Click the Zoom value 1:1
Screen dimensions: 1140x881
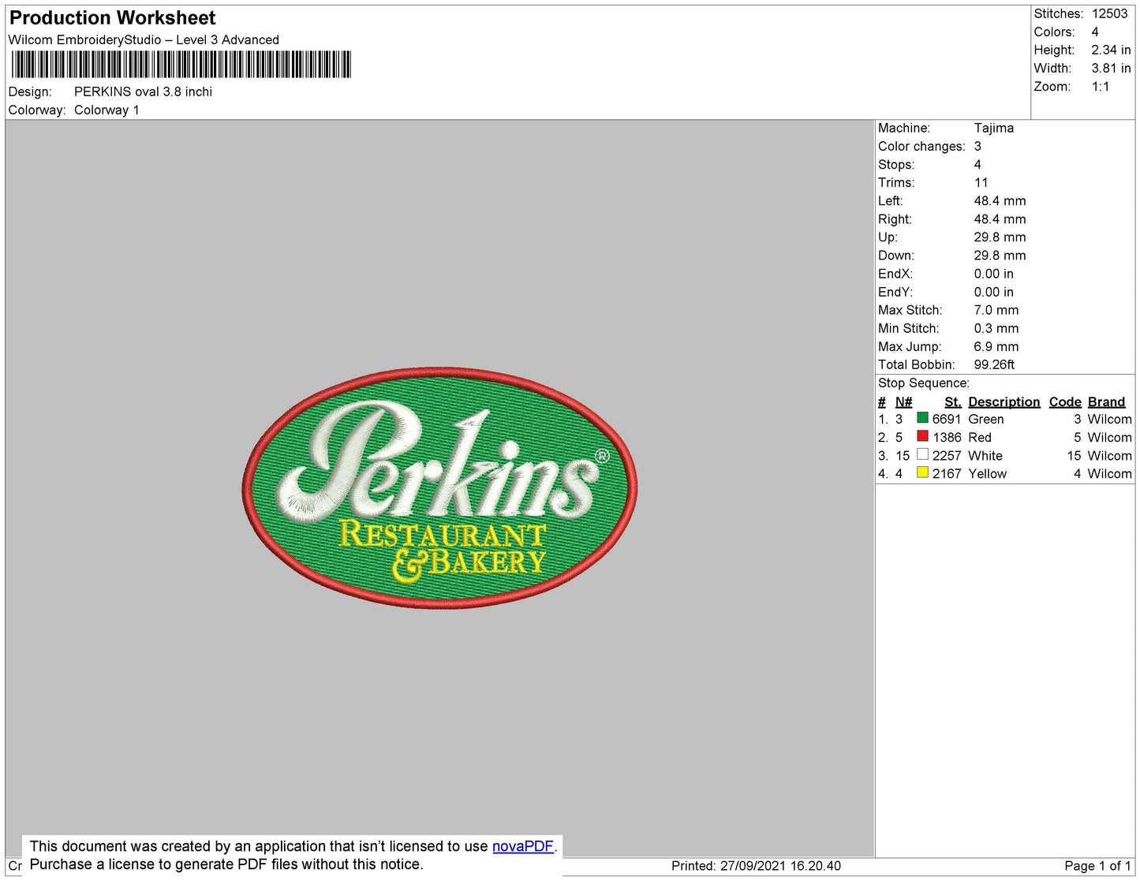coord(1101,87)
